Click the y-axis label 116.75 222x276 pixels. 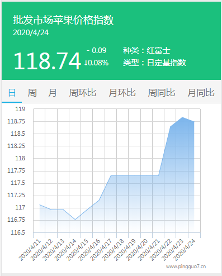16,220
